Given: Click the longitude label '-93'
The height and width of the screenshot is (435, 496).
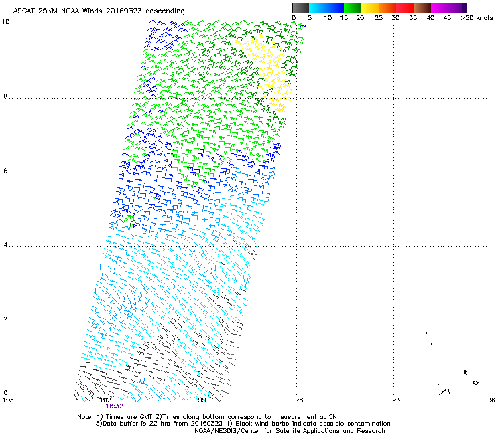Looking at the screenshot, I should (394, 400).
